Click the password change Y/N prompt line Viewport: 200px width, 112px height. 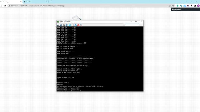(80, 86)
